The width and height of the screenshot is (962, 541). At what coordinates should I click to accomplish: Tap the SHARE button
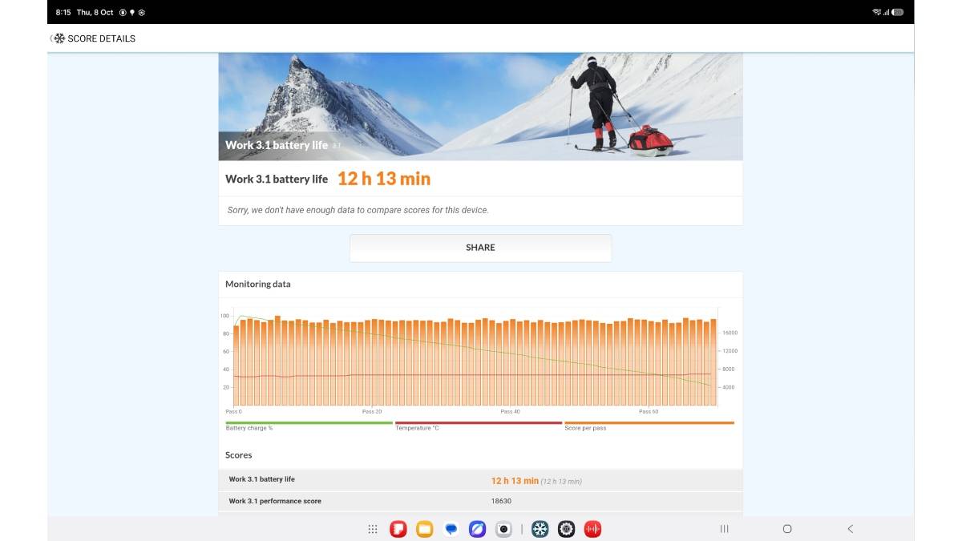(480, 248)
